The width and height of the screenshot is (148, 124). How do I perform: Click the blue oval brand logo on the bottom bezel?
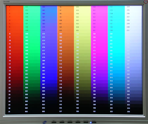pos(45,122)
